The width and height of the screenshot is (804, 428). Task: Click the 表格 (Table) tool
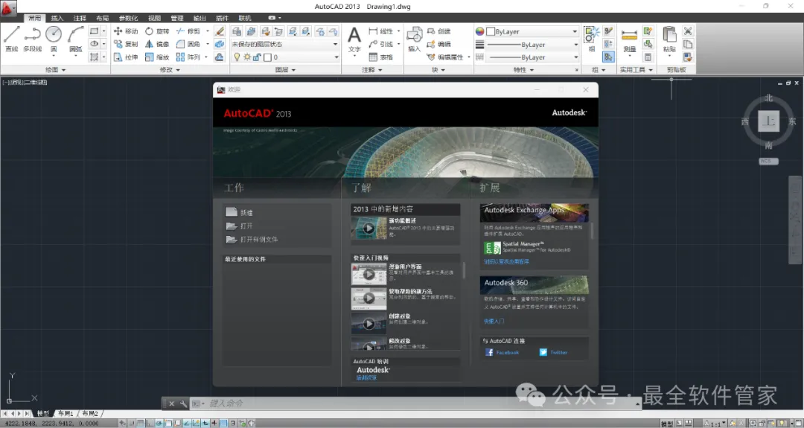pos(381,57)
